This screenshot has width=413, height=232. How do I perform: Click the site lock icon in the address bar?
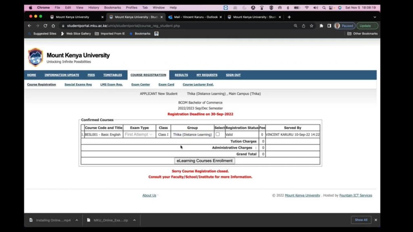(63, 25)
